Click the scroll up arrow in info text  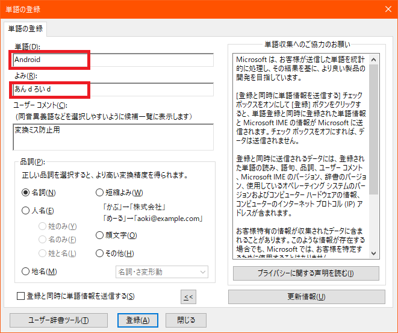click(374, 60)
